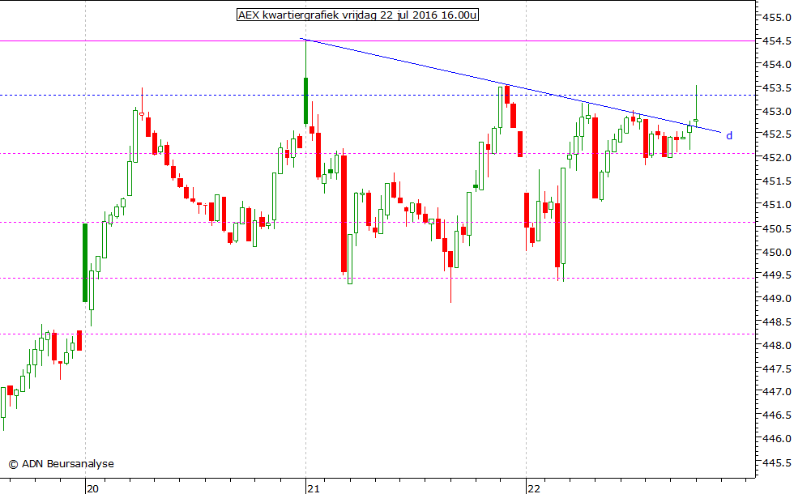Click the chart title 'AEX kwartiergrafiek vrijdag 22 jul 2016 16.00u'

357,15
